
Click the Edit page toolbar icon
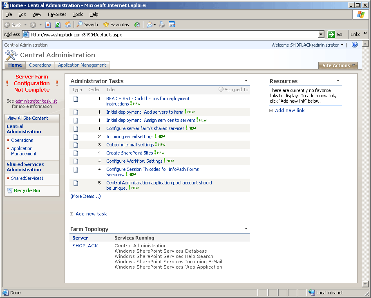point(172,25)
